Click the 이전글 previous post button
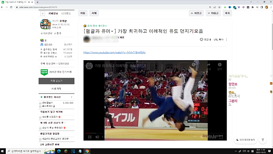 pyautogui.click(x=196, y=13)
